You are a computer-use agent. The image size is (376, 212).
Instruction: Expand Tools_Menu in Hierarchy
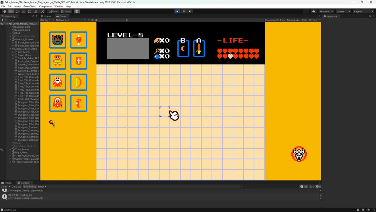(x=11, y=149)
